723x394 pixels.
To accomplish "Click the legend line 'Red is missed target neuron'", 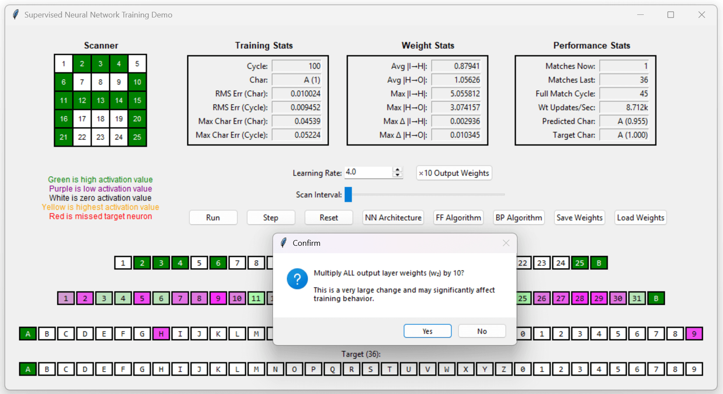I will pos(101,216).
